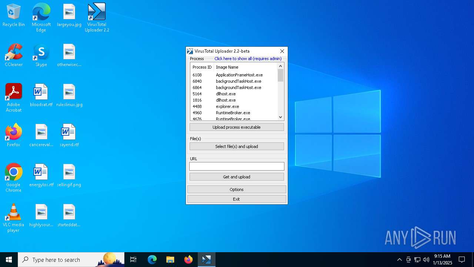Select sellingif.png file icon
The width and height of the screenshot is (474, 267).
(69, 175)
